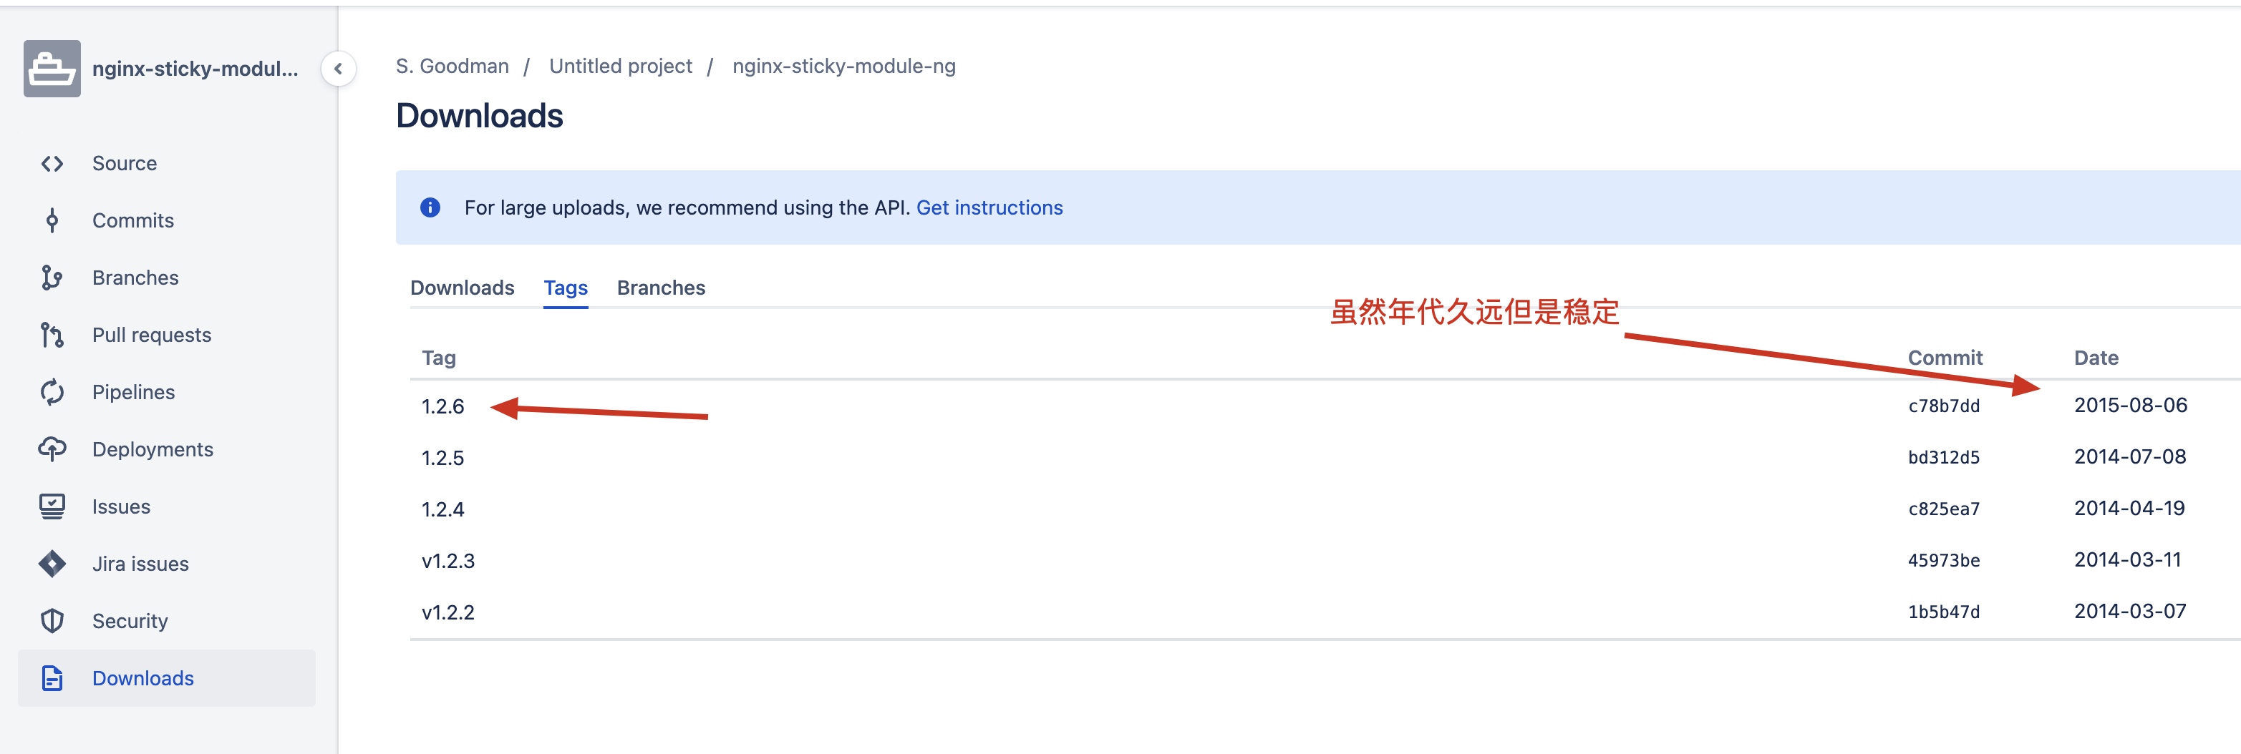Select the Tags tab
2241x754 pixels.
click(x=566, y=287)
